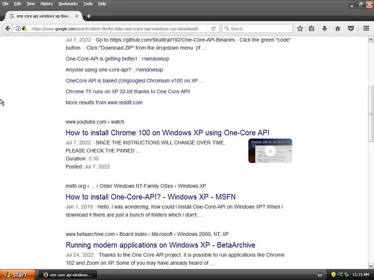Click the scrollbar down arrow

tap(371, 266)
